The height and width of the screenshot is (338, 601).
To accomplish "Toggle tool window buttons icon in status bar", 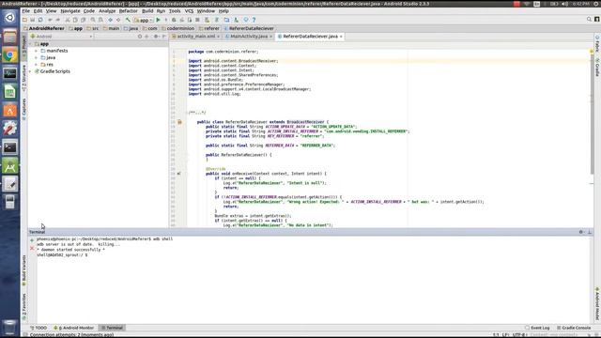I will click(25, 334).
